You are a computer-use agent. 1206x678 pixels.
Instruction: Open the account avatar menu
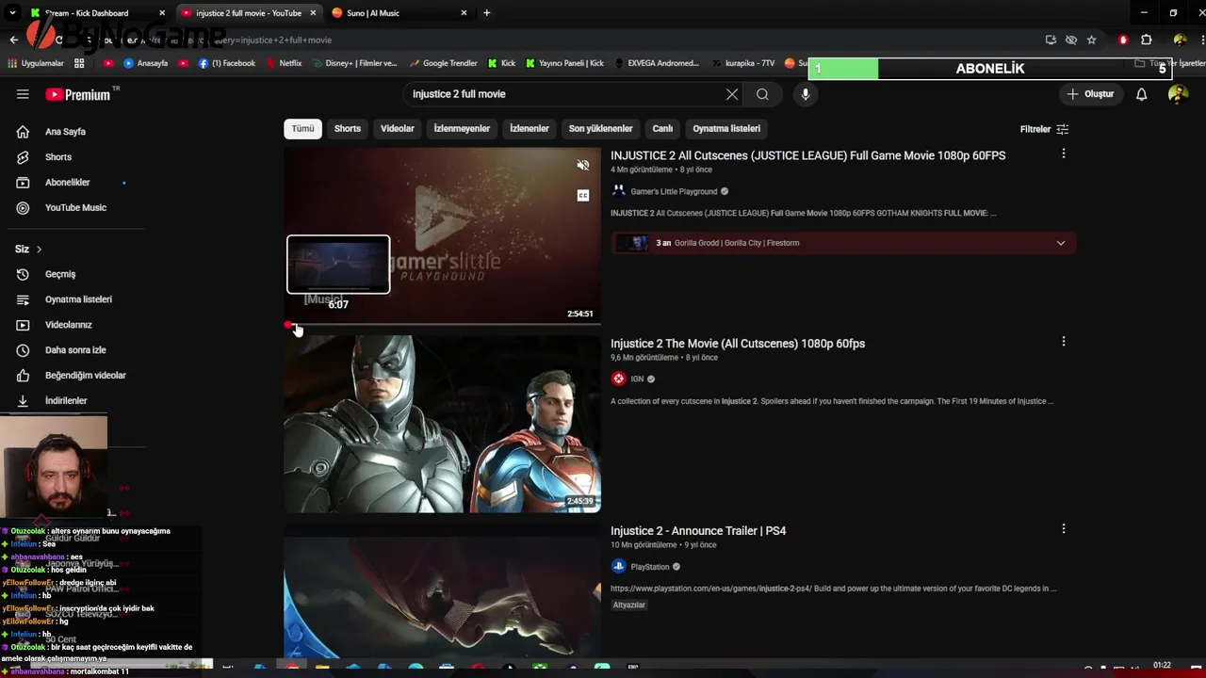pos(1178,94)
